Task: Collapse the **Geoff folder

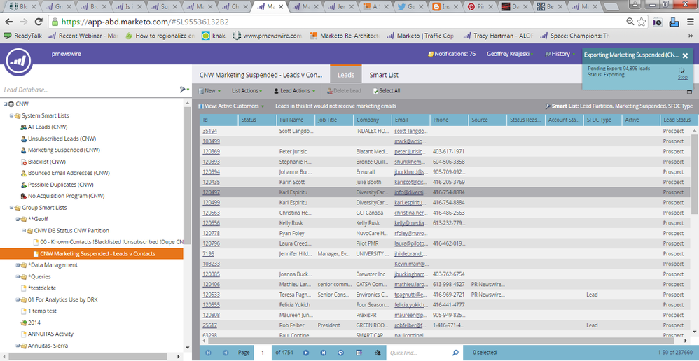Action: coord(18,219)
